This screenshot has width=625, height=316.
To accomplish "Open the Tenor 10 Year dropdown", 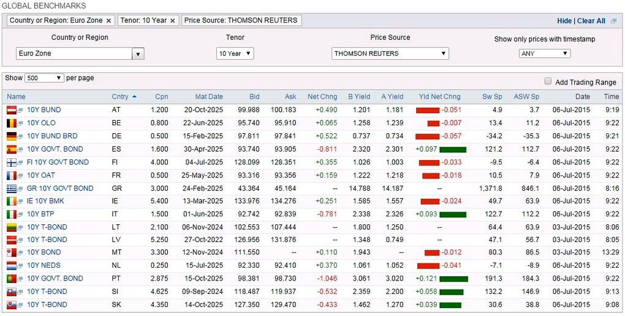I will 235,54.
